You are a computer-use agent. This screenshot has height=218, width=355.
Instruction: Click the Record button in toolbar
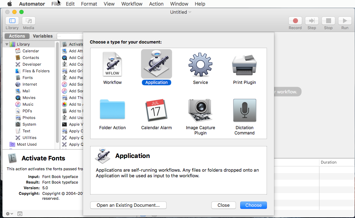pos(295,21)
